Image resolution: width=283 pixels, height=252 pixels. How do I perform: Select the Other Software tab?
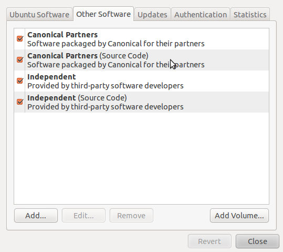[x=103, y=14]
